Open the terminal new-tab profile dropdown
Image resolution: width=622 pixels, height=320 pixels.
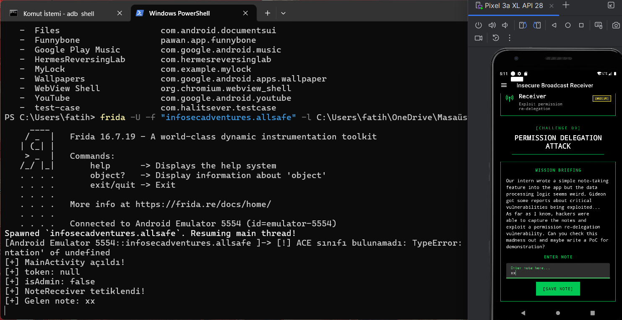click(x=283, y=13)
